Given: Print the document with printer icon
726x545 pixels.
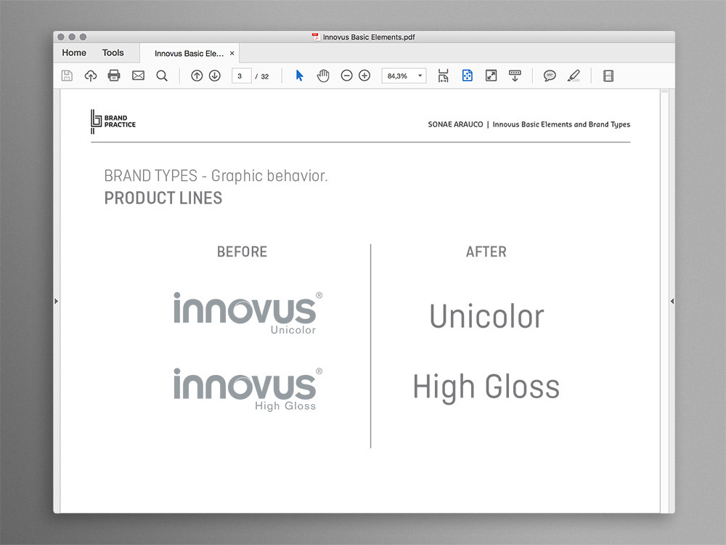Looking at the screenshot, I should tap(114, 76).
